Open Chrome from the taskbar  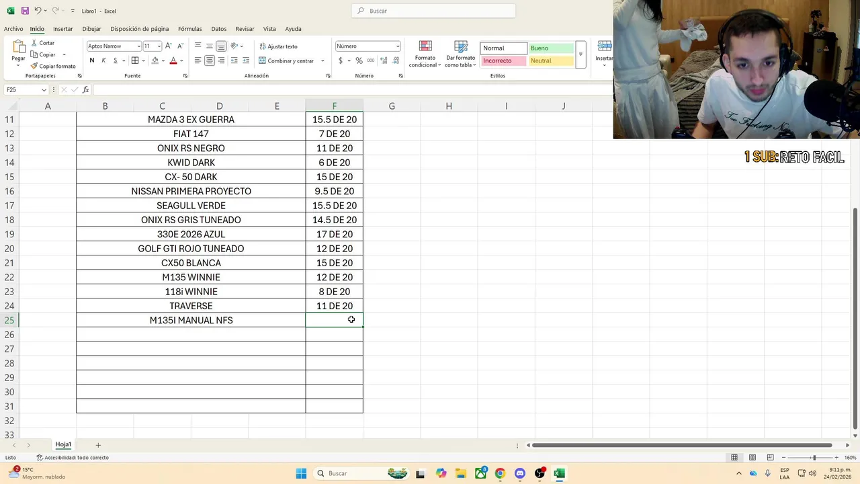click(500, 473)
